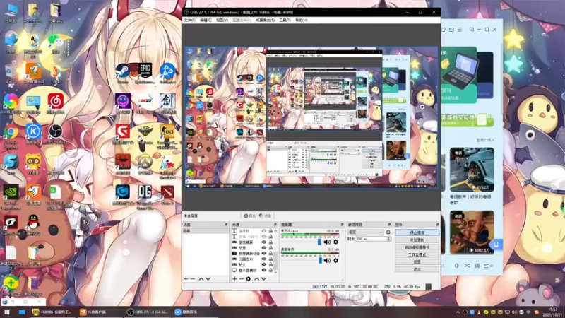
Task: Open the 渐变 transition type dropdown
Action: tap(365, 232)
